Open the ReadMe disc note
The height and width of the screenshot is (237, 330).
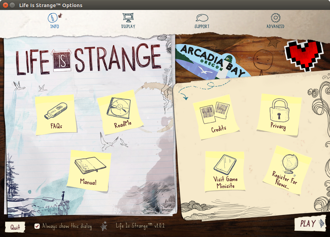point(120,112)
